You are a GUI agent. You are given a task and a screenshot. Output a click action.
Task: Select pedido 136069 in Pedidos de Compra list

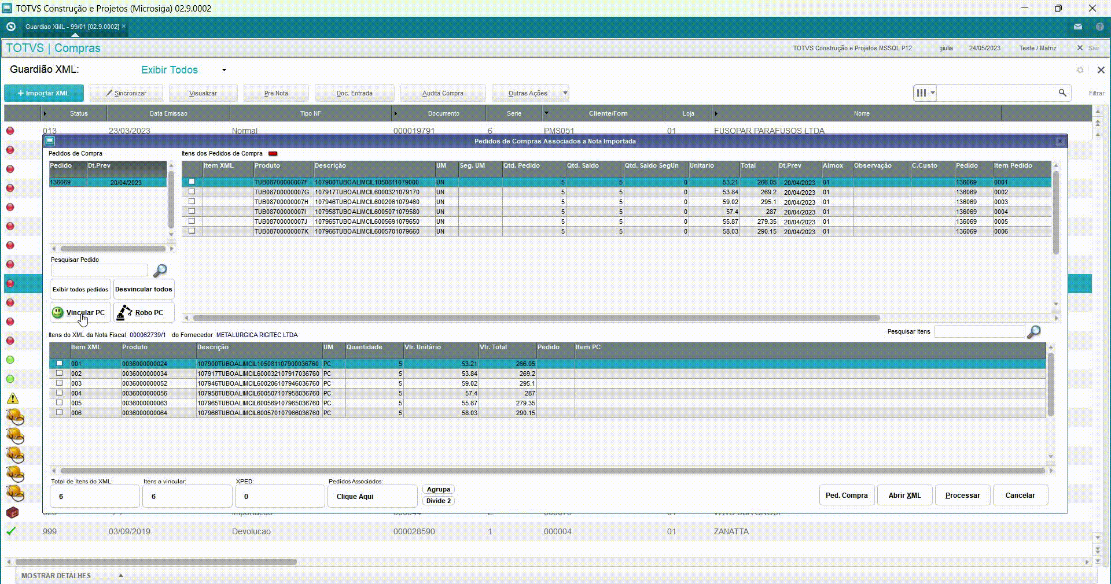[x=108, y=182]
